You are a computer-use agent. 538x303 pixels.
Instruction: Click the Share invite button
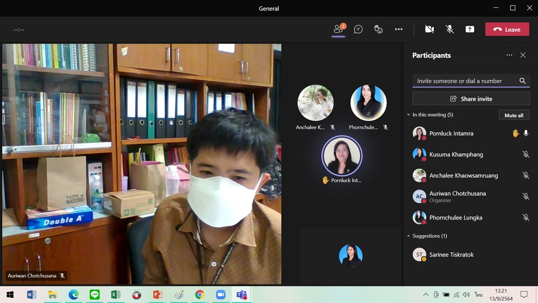click(x=471, y=99)
